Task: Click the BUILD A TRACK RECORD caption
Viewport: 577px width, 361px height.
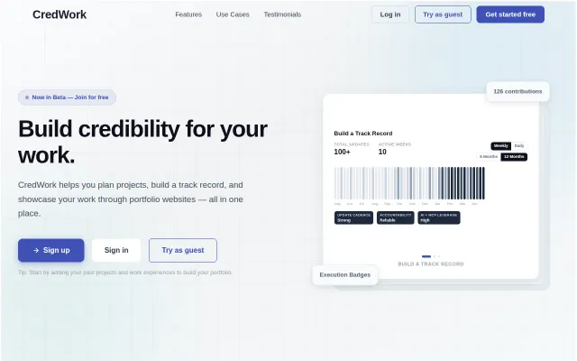Action: click(431, 264)
